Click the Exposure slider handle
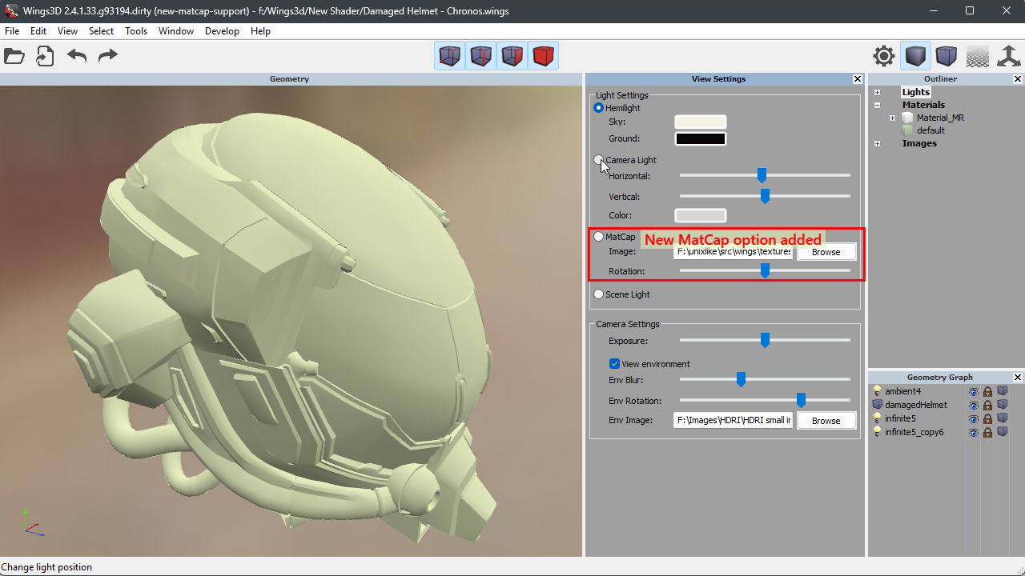The image size is (1025, 576). 765,340
